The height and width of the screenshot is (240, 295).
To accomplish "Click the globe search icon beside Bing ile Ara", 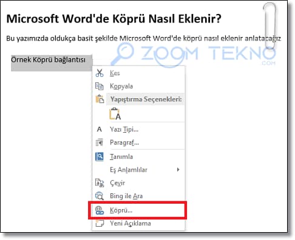I will 100,196.
